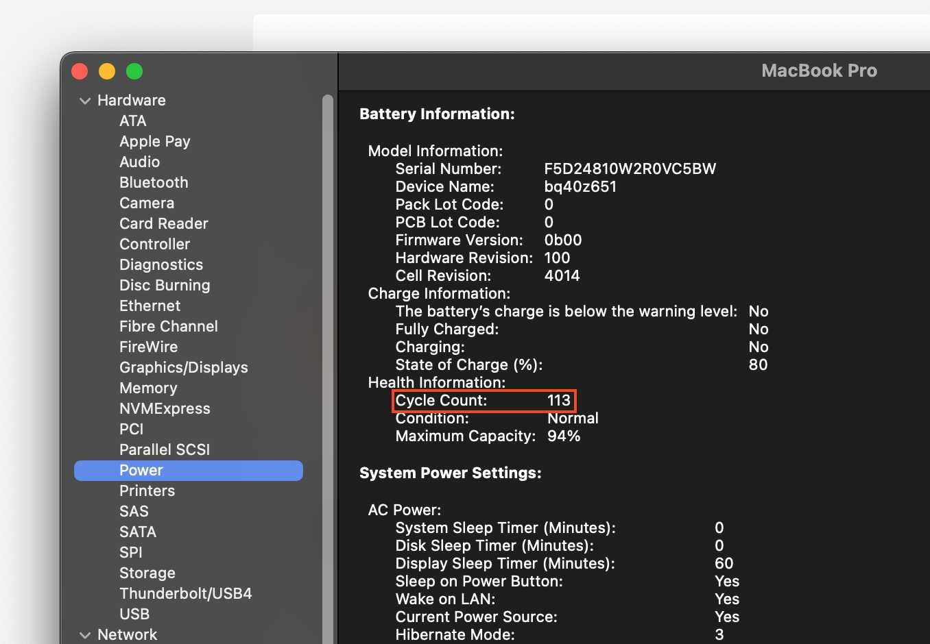Click the Charge Information label

tap(439, 293)
